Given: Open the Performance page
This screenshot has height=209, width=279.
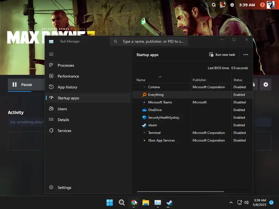Looking at the screenshot, I should 88,76.
